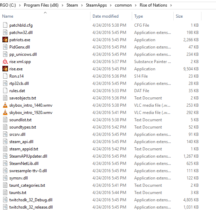Expand the chevron after SteamApps breadcrumb

pos(111,5)
